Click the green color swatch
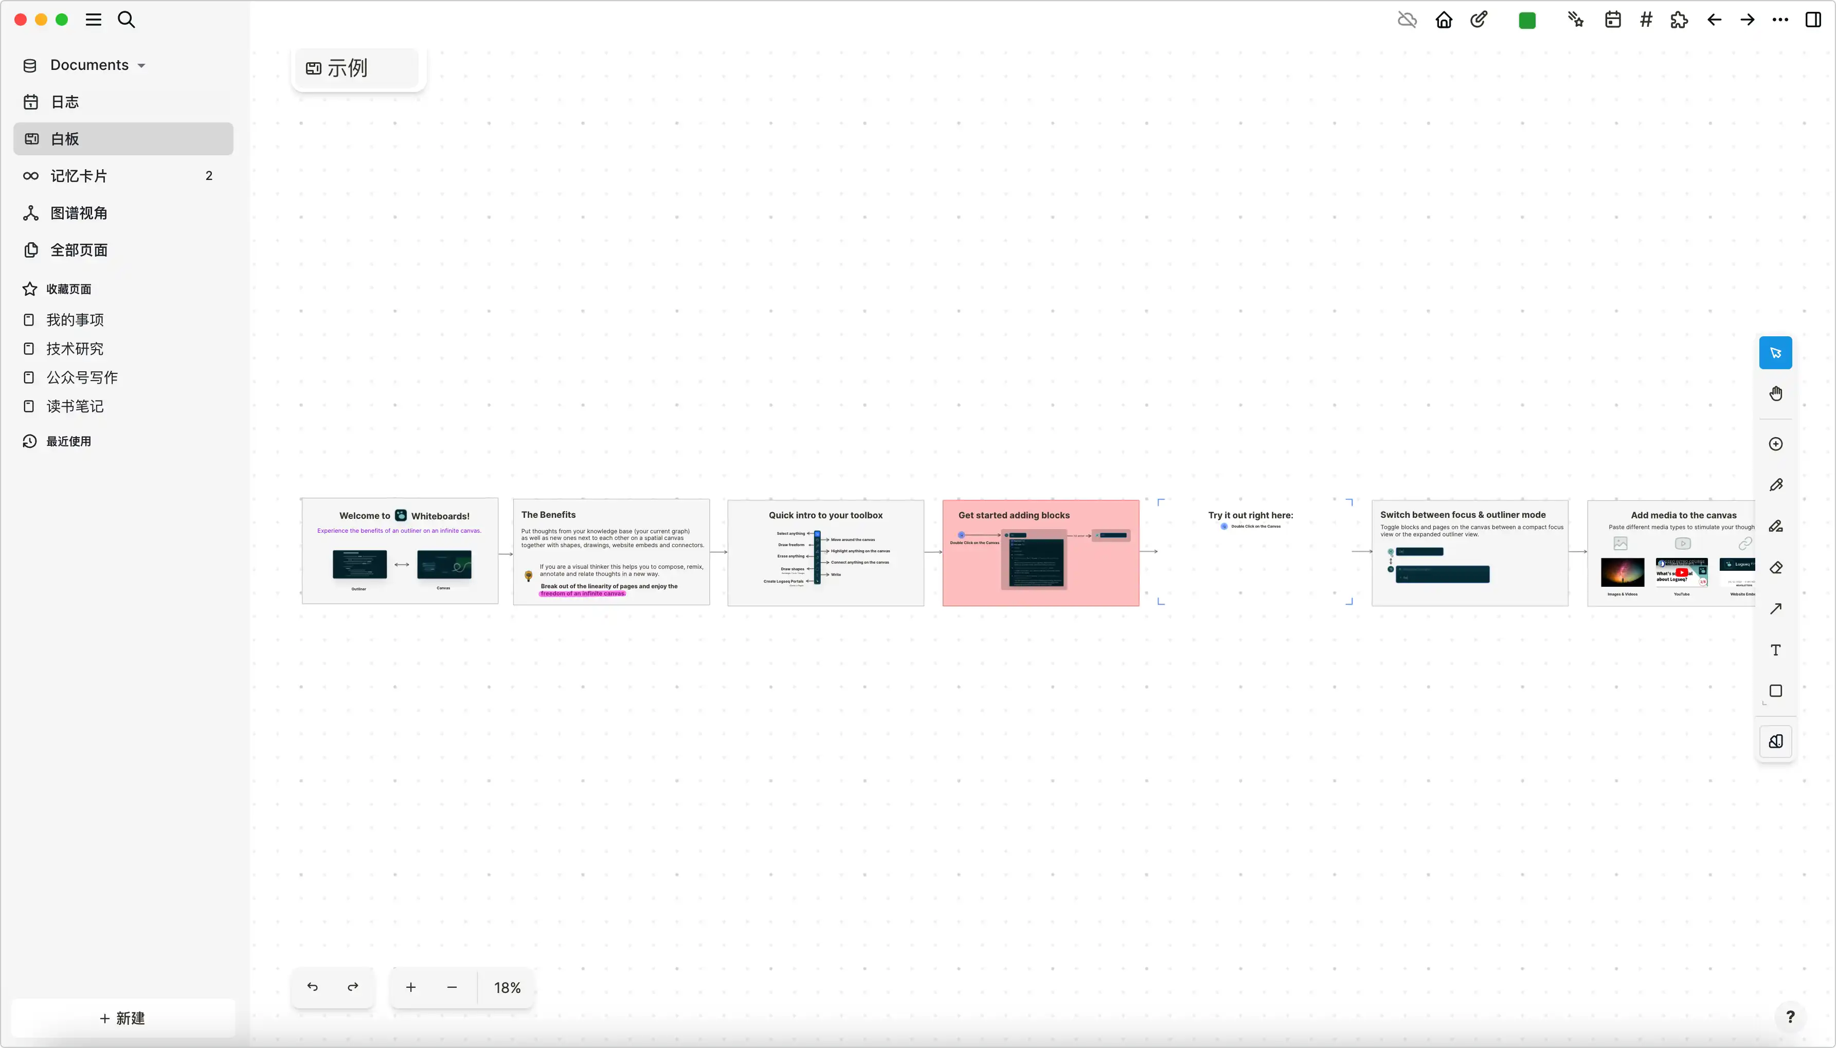1836x1048 pixels. pos(1526,20)
